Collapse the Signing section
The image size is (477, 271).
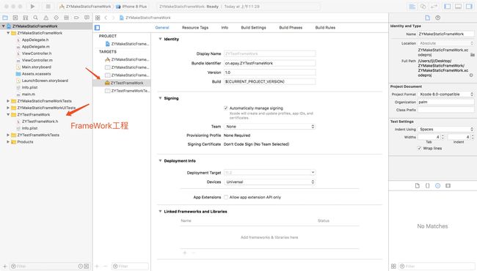point(160,98)
